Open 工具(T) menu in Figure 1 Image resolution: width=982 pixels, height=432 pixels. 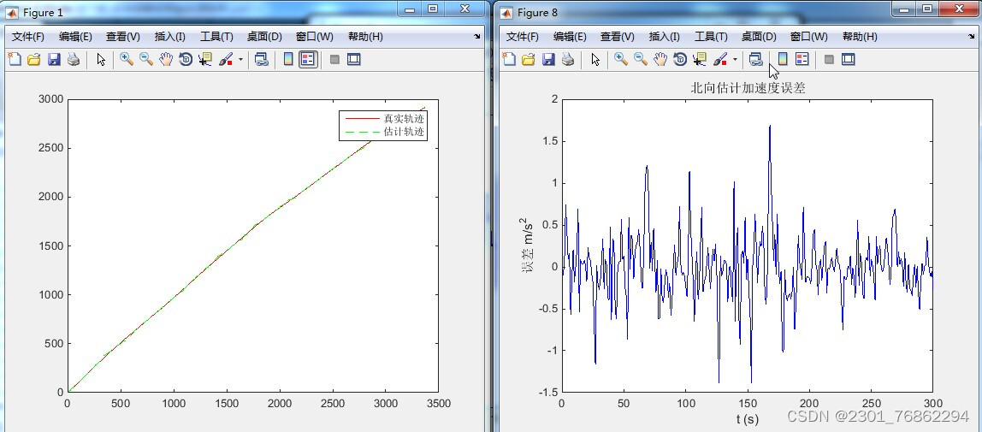click(216, 37)
